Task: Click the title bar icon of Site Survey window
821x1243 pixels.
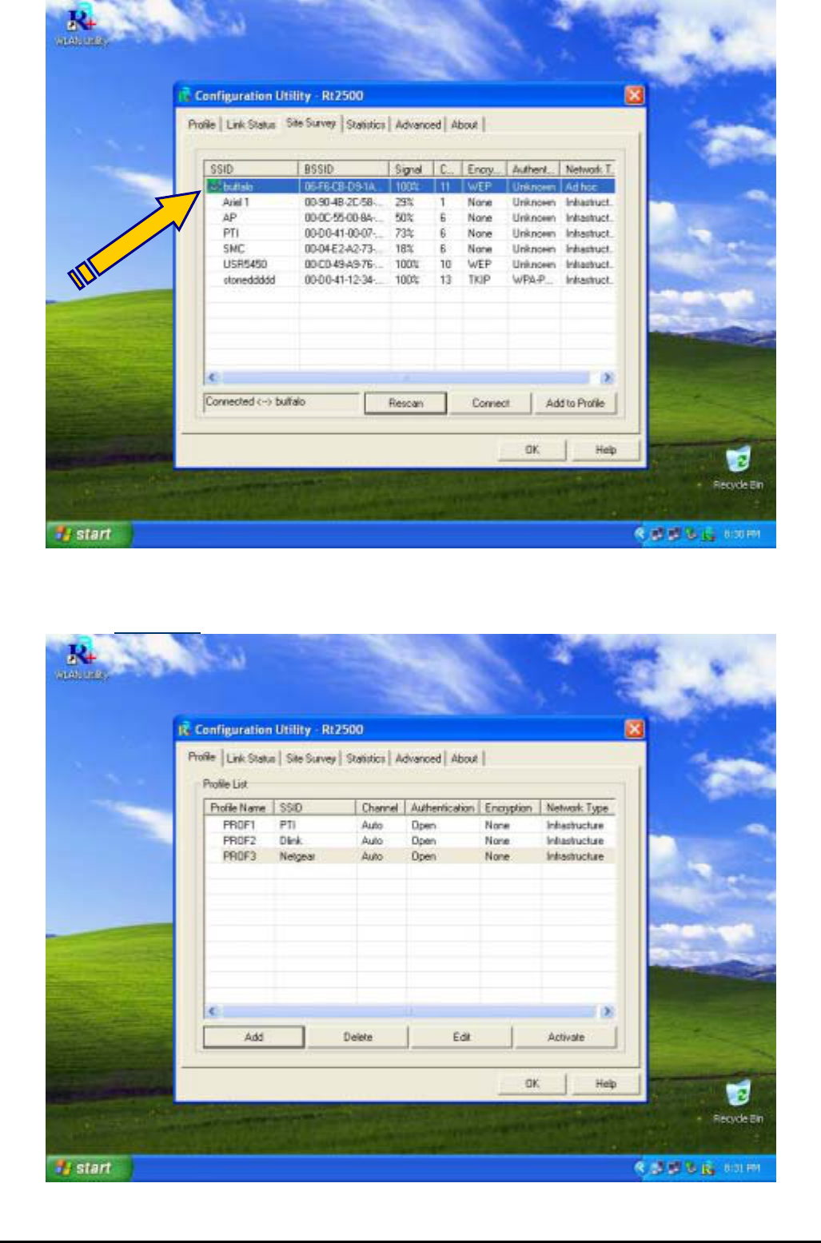Action: pyautogui.click(x=185, y=95)
